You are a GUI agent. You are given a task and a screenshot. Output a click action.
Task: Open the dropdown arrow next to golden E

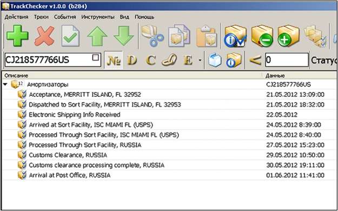pos(200,60)
